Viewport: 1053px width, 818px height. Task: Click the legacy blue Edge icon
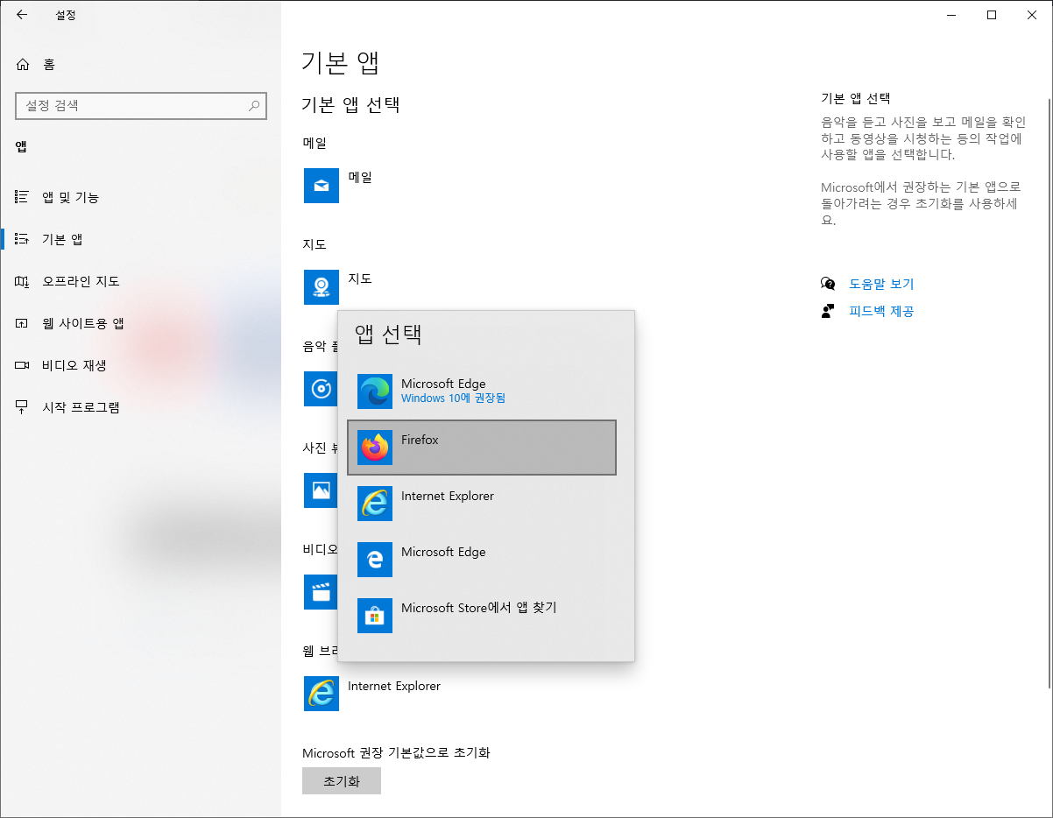(x=375, y=560)
